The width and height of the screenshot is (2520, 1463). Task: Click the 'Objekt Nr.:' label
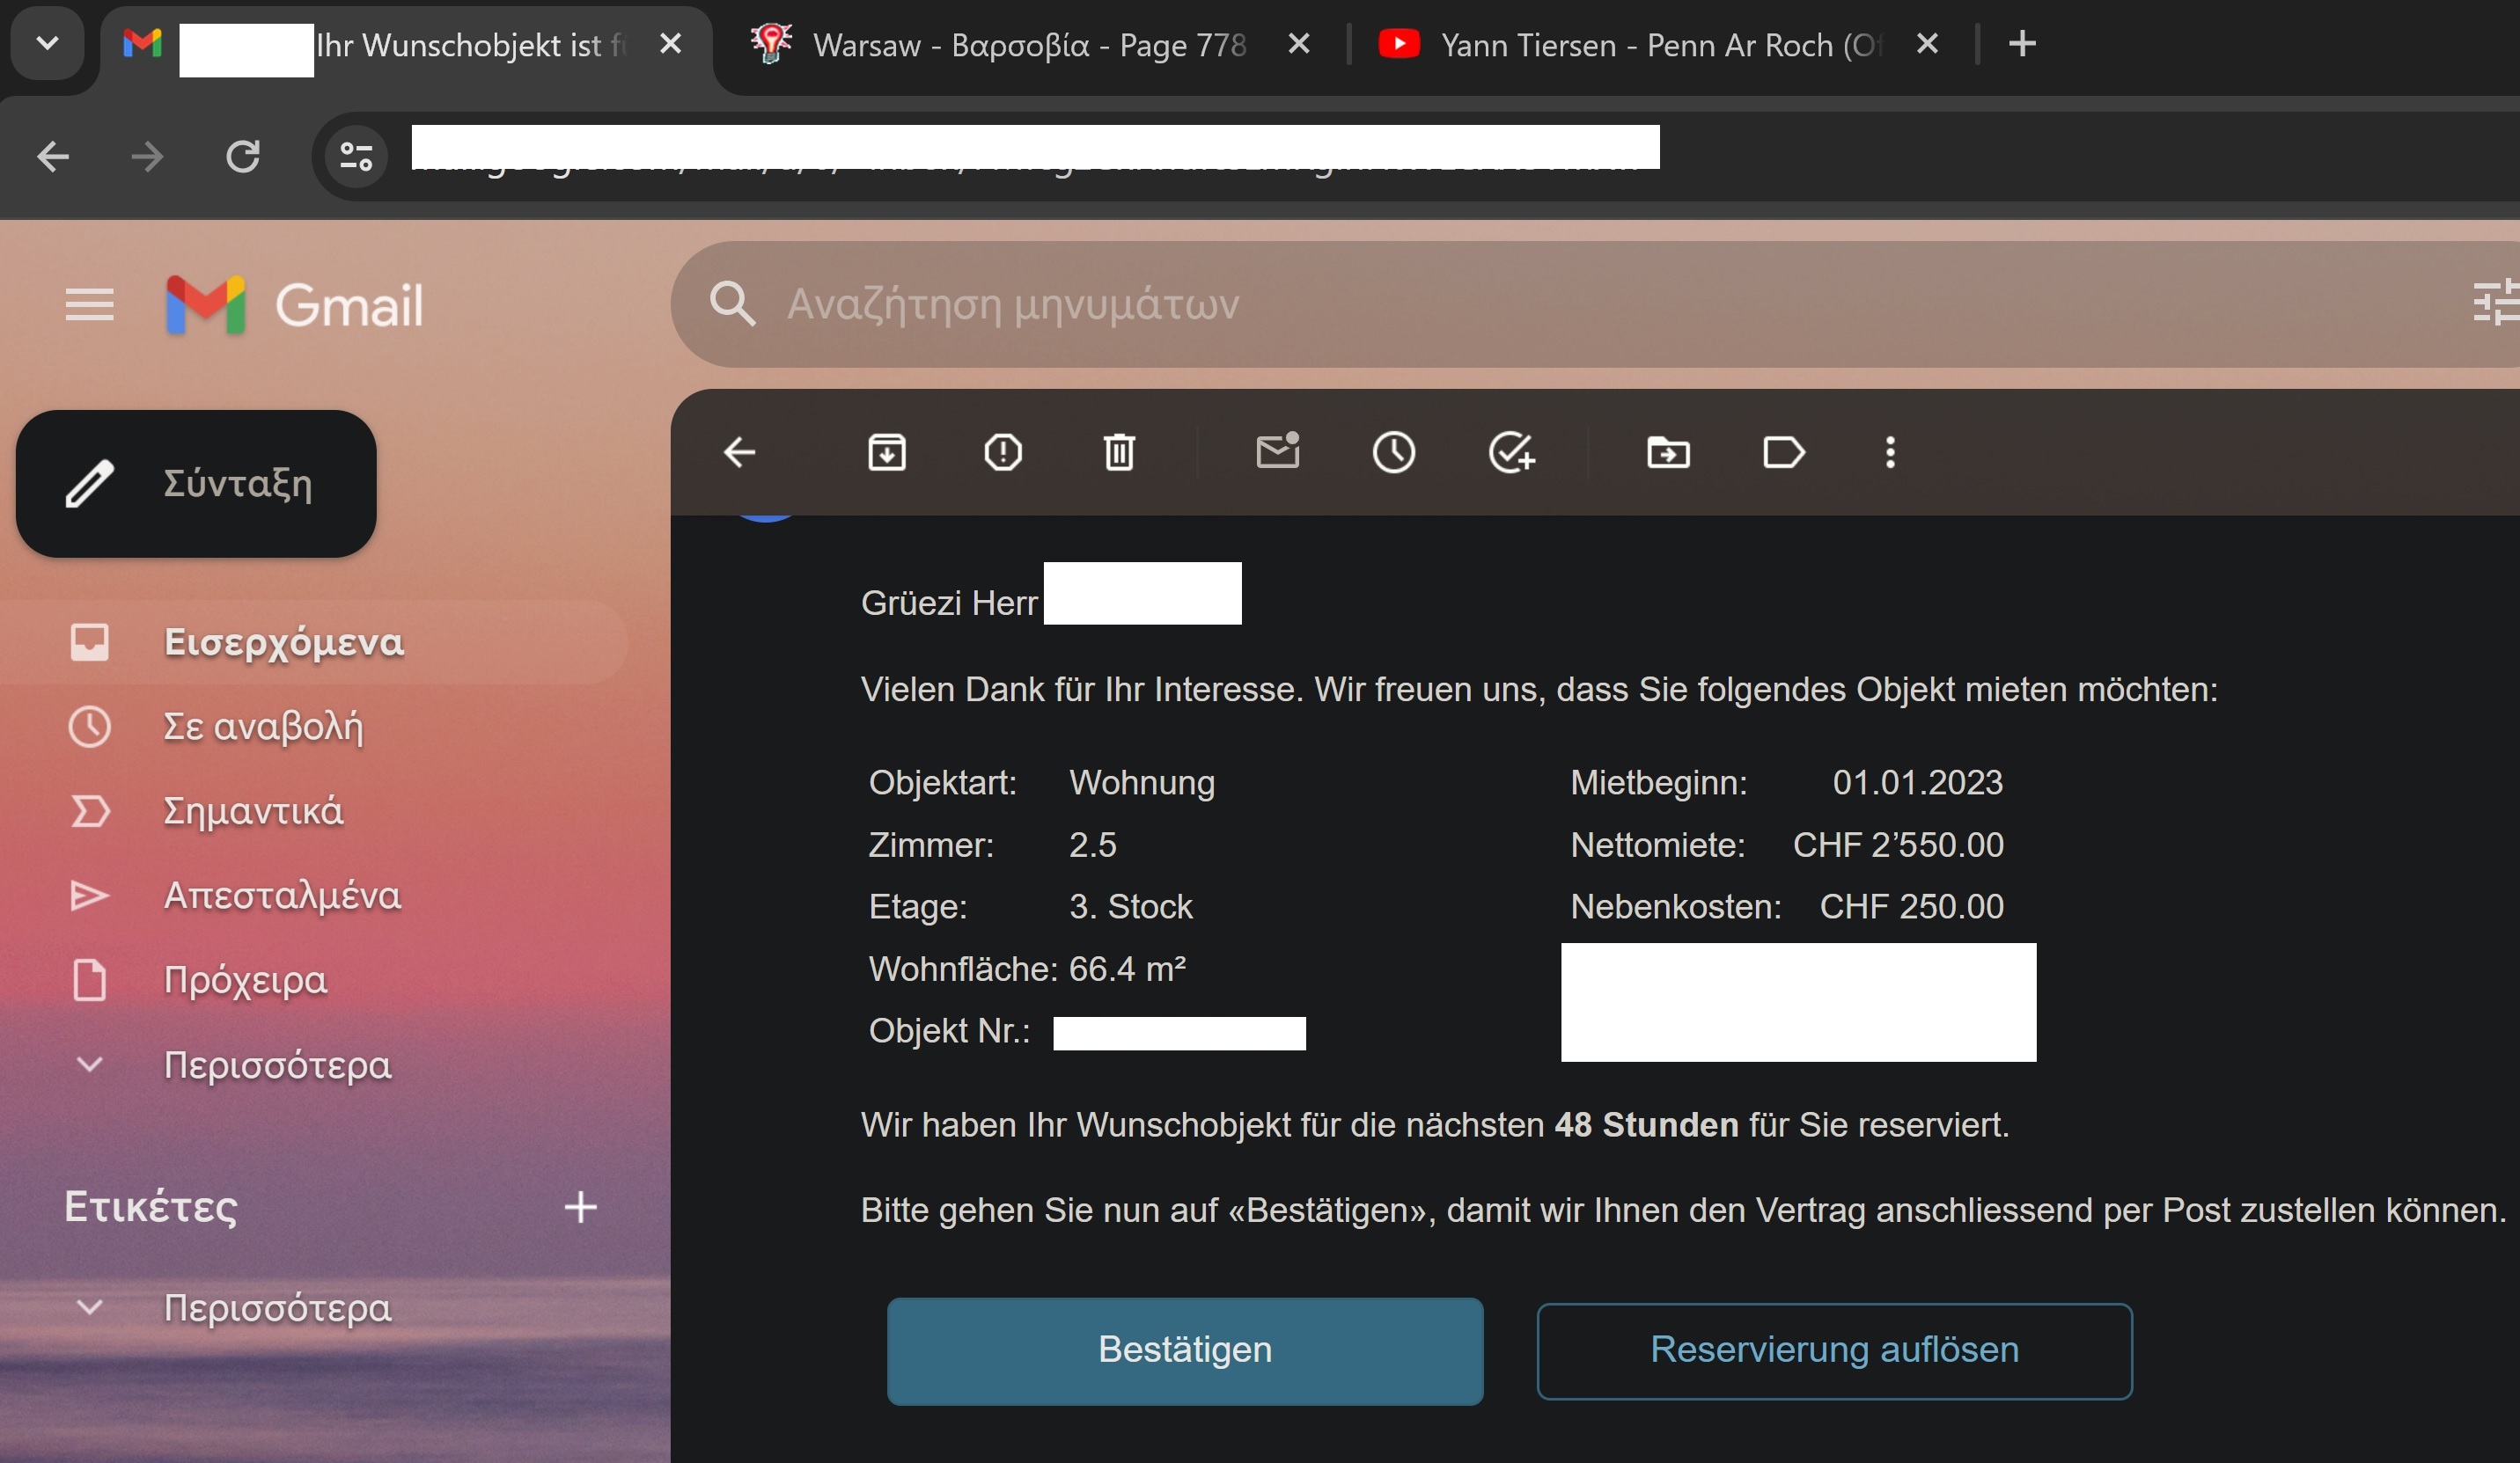tap(949, 1030)
